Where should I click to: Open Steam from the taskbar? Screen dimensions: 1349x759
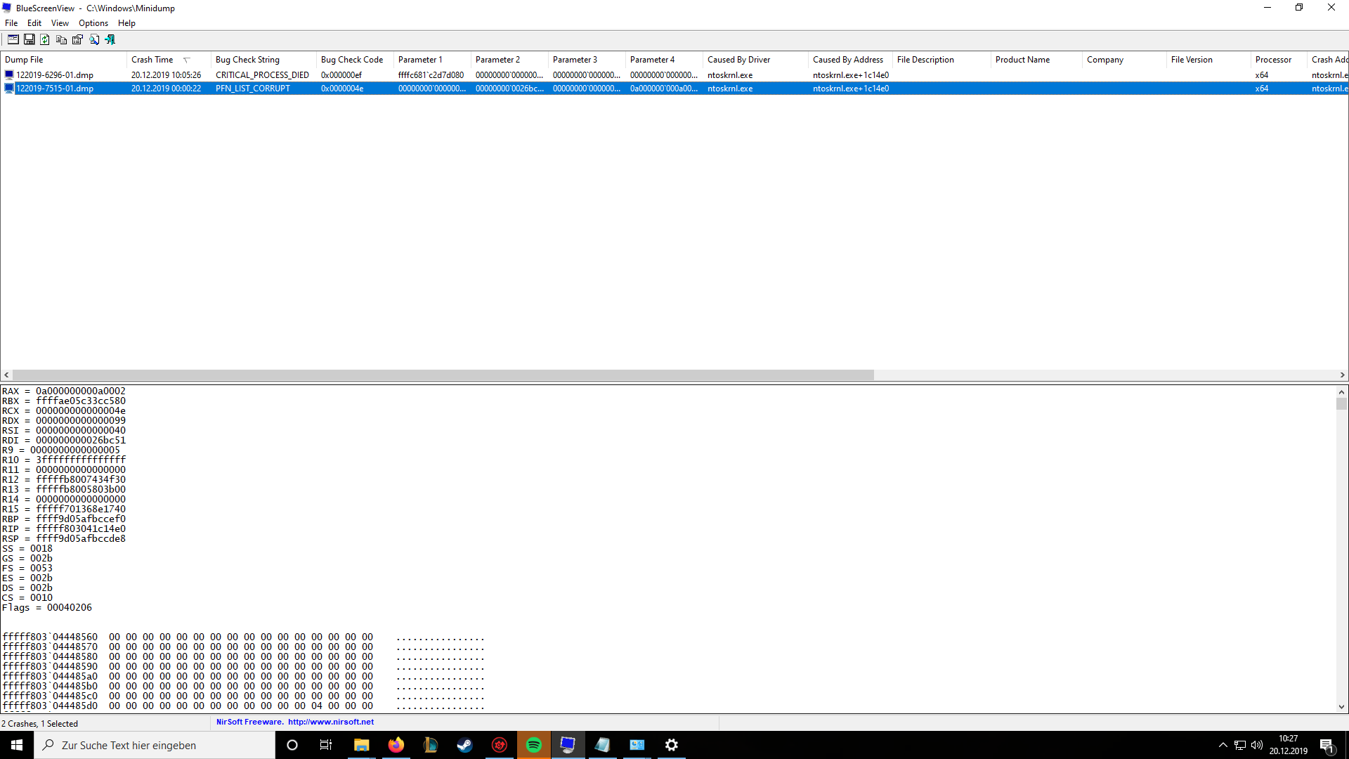(x=464, y=745)
